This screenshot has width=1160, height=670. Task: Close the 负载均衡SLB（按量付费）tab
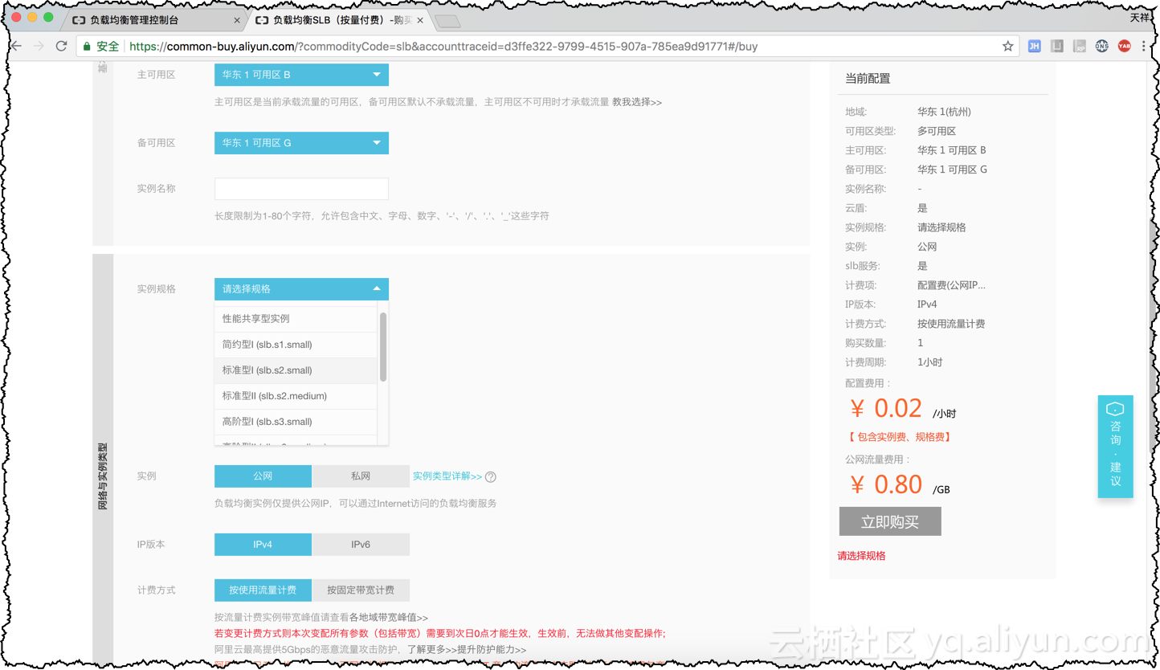(420, 20)
